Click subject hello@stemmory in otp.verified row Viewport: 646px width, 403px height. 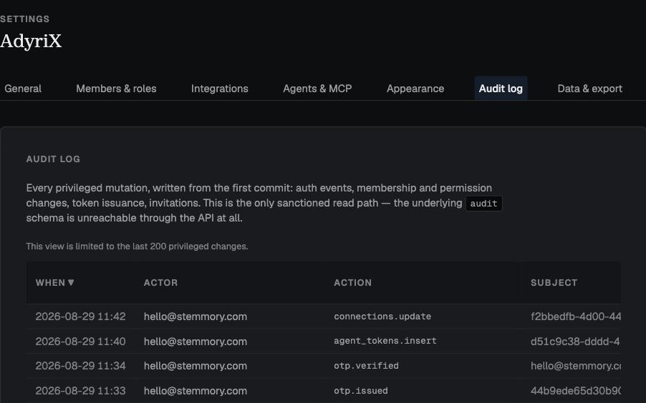point(576,366)
